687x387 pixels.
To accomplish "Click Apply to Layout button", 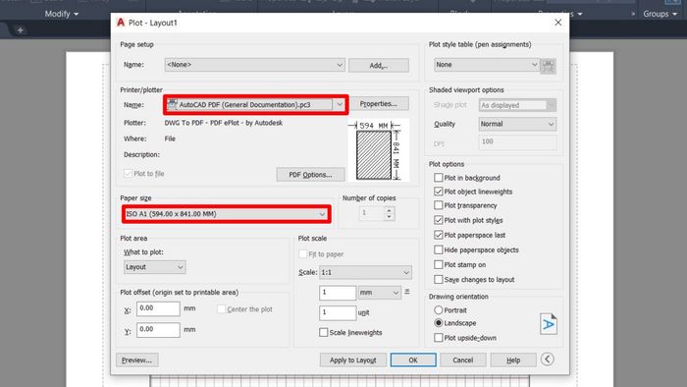I will click(x=352, y=359).
